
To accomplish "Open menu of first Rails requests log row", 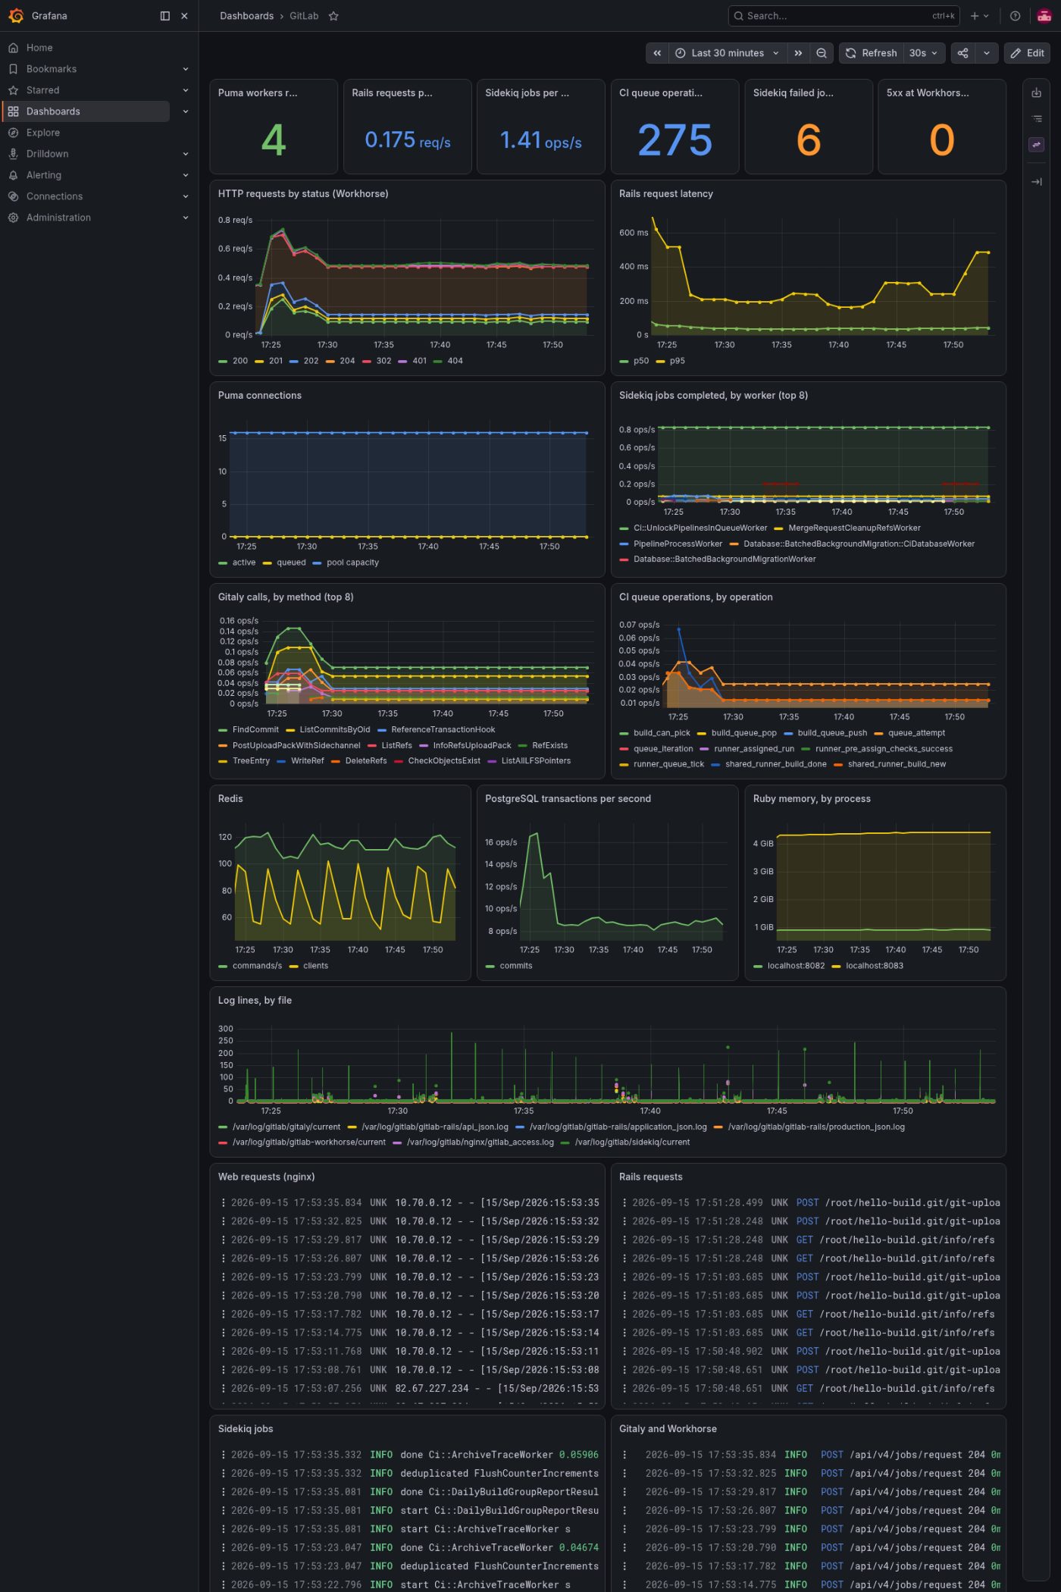I will point(624,1203).
